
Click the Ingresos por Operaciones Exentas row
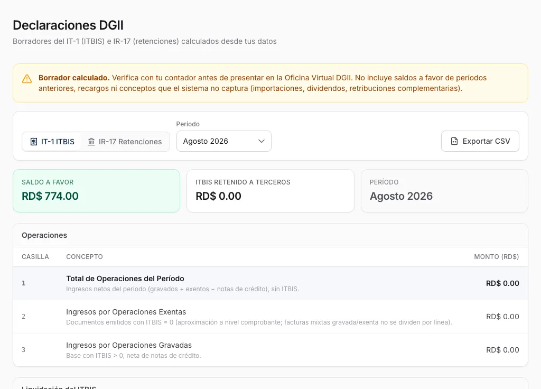pos(270,317)
